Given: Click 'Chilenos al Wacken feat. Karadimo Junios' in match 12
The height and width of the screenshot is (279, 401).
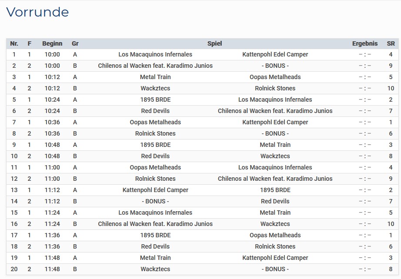Looking at the screenshot, I should click(x=275, y=179).
